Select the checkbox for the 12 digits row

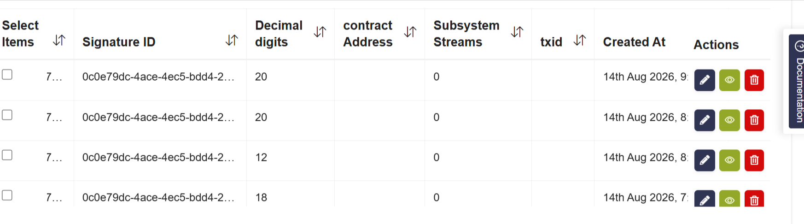coord(7,155)
